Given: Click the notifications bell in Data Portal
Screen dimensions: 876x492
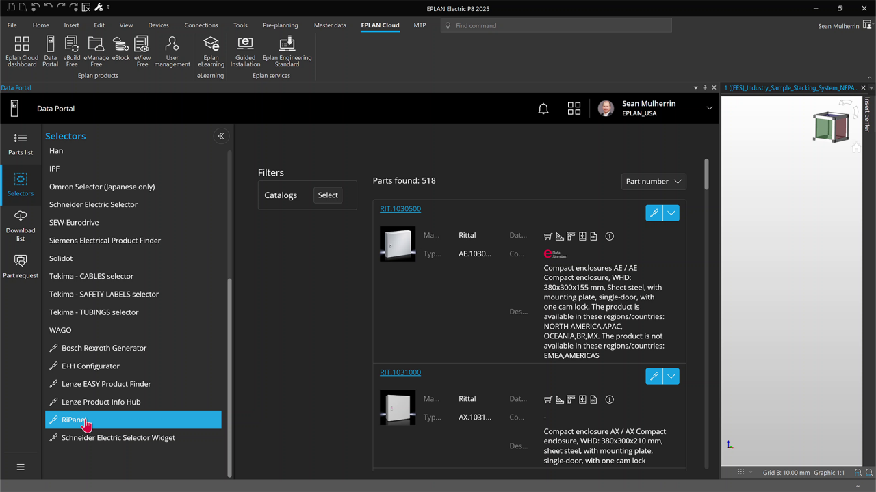Looking at the screenshot, I should [543, 108].
